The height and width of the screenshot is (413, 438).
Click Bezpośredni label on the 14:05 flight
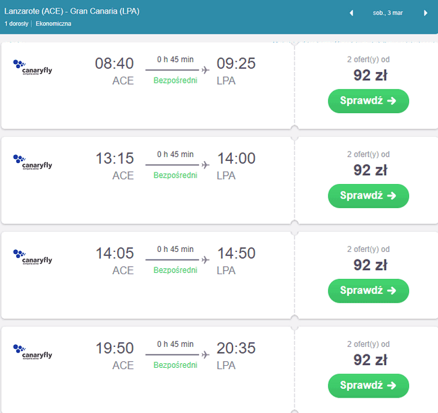pyautogui.click(x=175, y=270)
